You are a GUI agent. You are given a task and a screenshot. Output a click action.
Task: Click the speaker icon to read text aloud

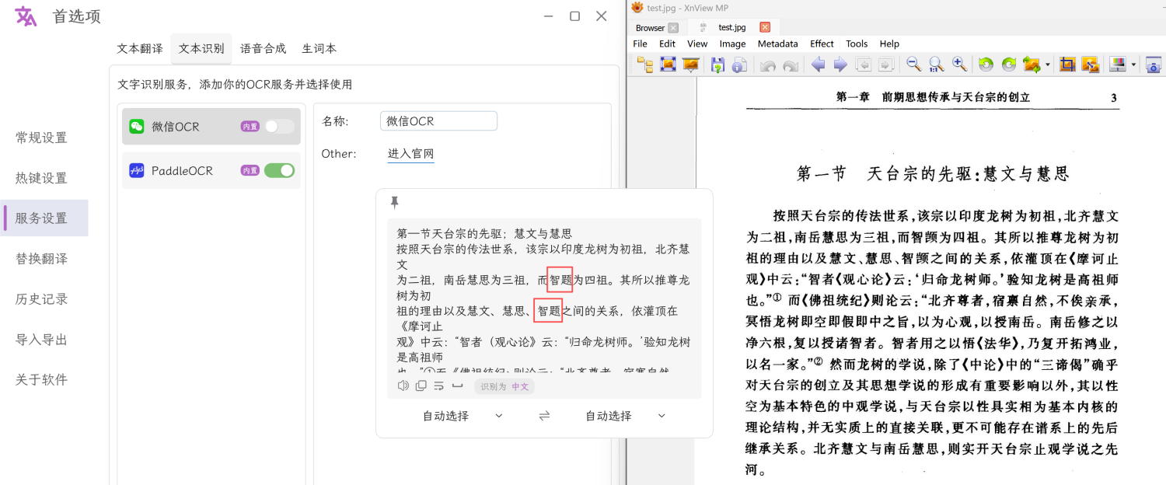(403, 386)
